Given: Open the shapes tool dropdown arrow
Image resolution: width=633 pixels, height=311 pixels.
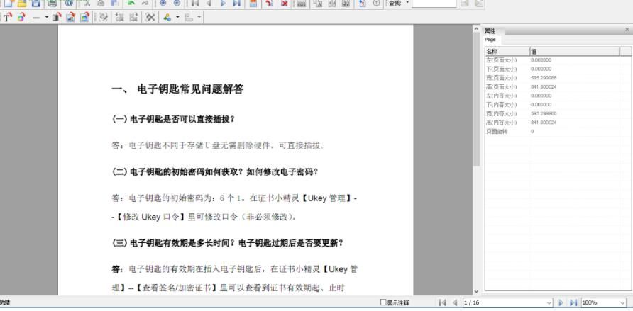Looking at the screenshot, I should click(177, 17).
